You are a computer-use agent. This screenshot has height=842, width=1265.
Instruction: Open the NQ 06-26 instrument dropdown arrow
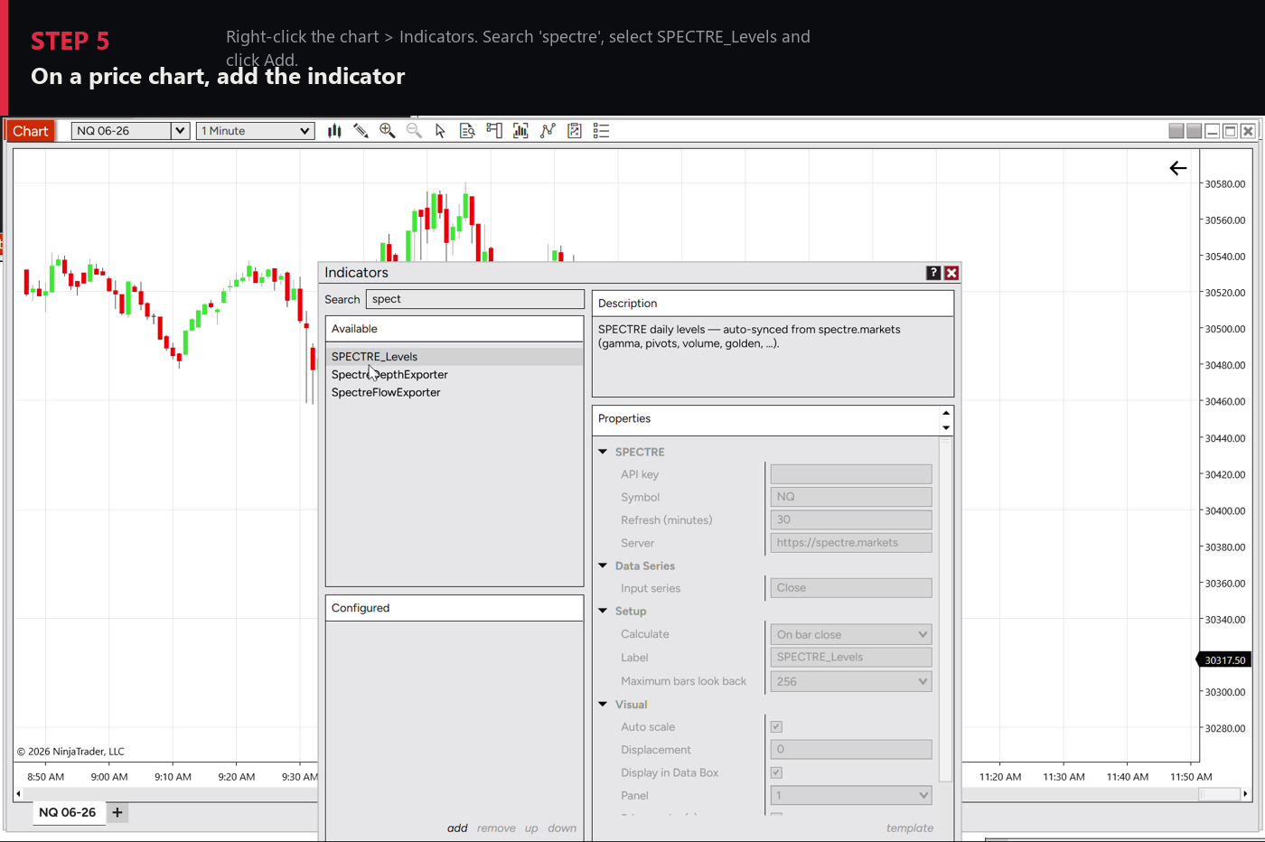[x=180, y=131]
